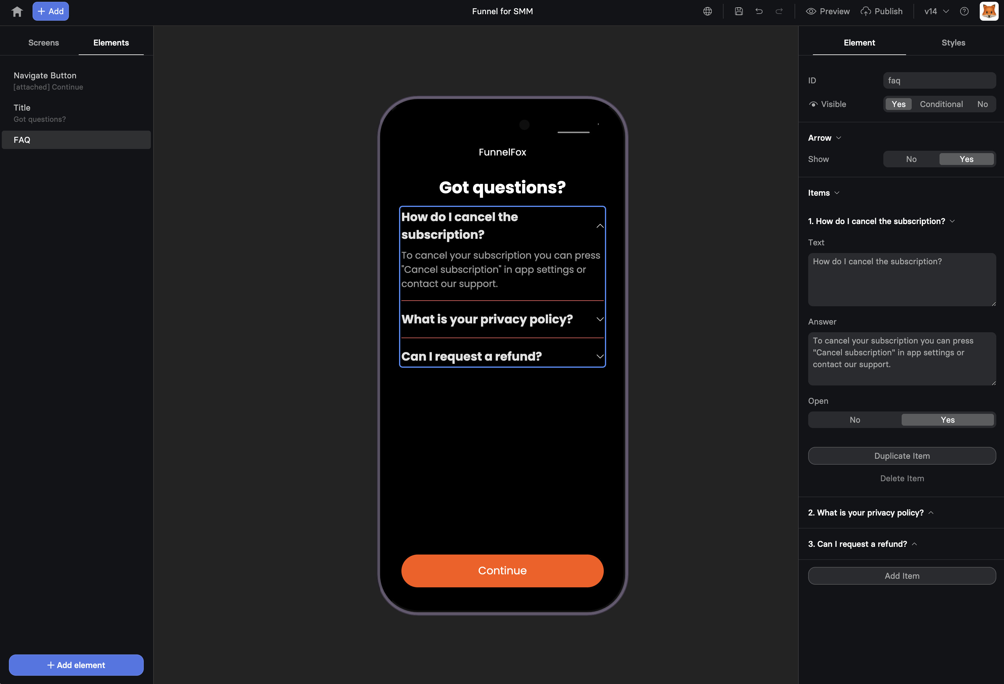Click the ID field containing faq
This screenshot has width=1004, height=684.
(x=940, y=81)
